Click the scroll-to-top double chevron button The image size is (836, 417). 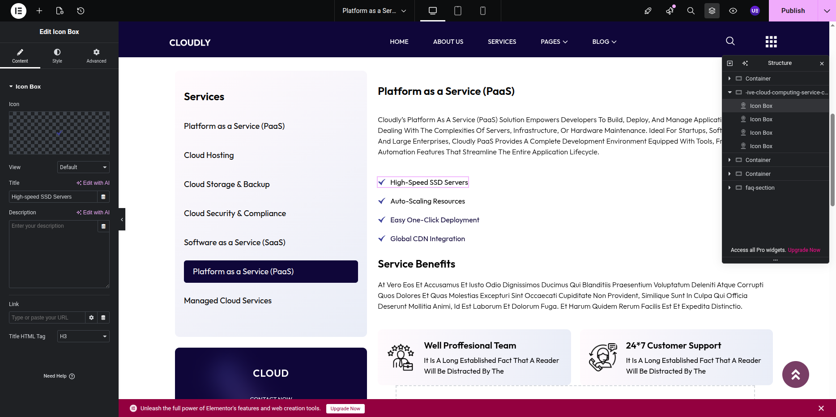click(796, 374)
